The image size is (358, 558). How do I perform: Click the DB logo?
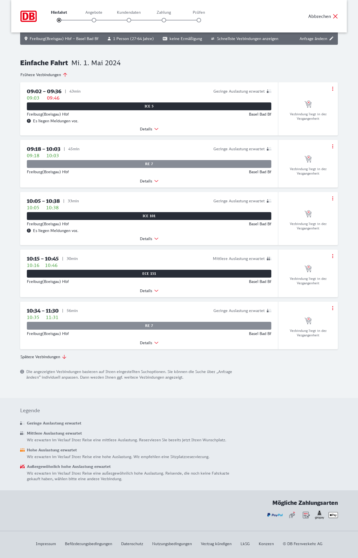coord(29,16)
